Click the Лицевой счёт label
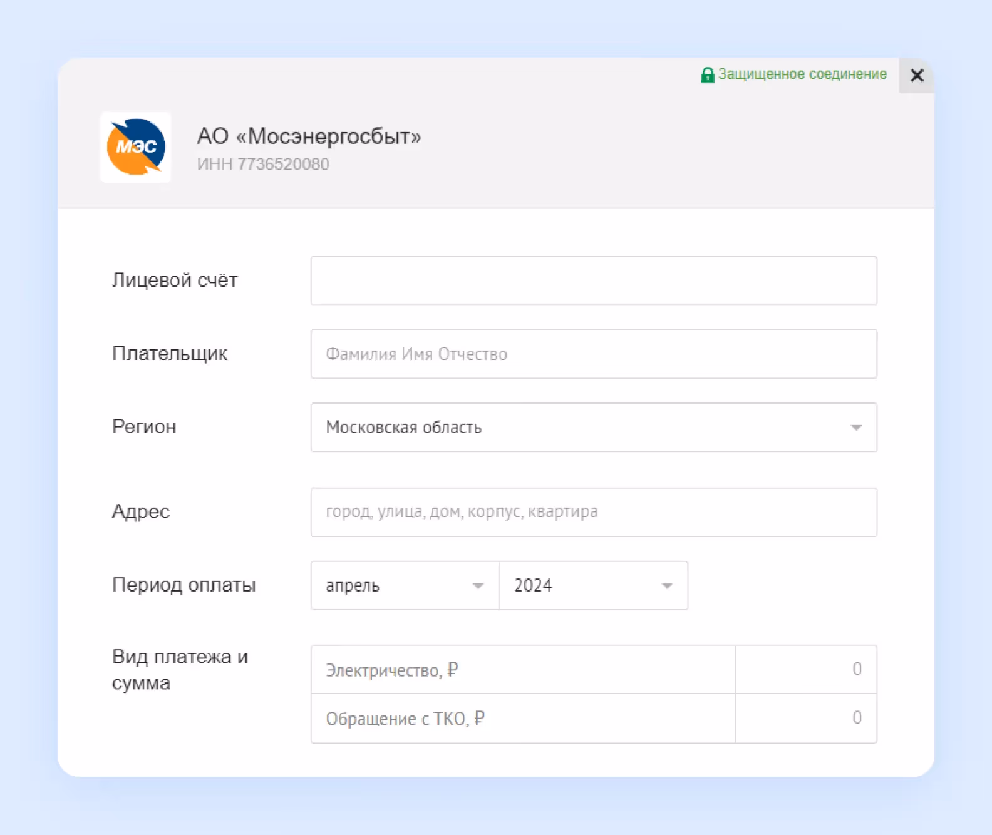 (175, 280)
